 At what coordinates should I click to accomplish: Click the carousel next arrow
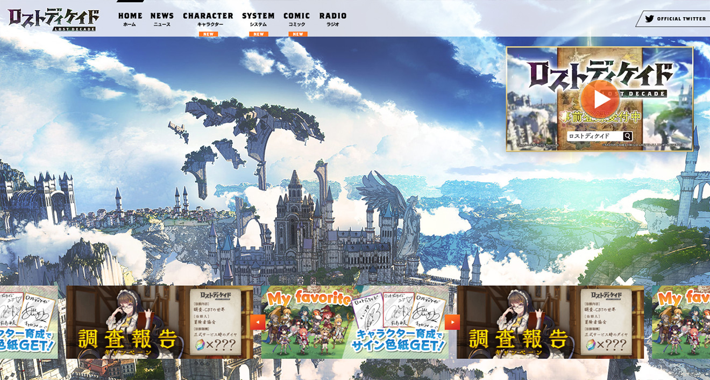click(452, 322)
